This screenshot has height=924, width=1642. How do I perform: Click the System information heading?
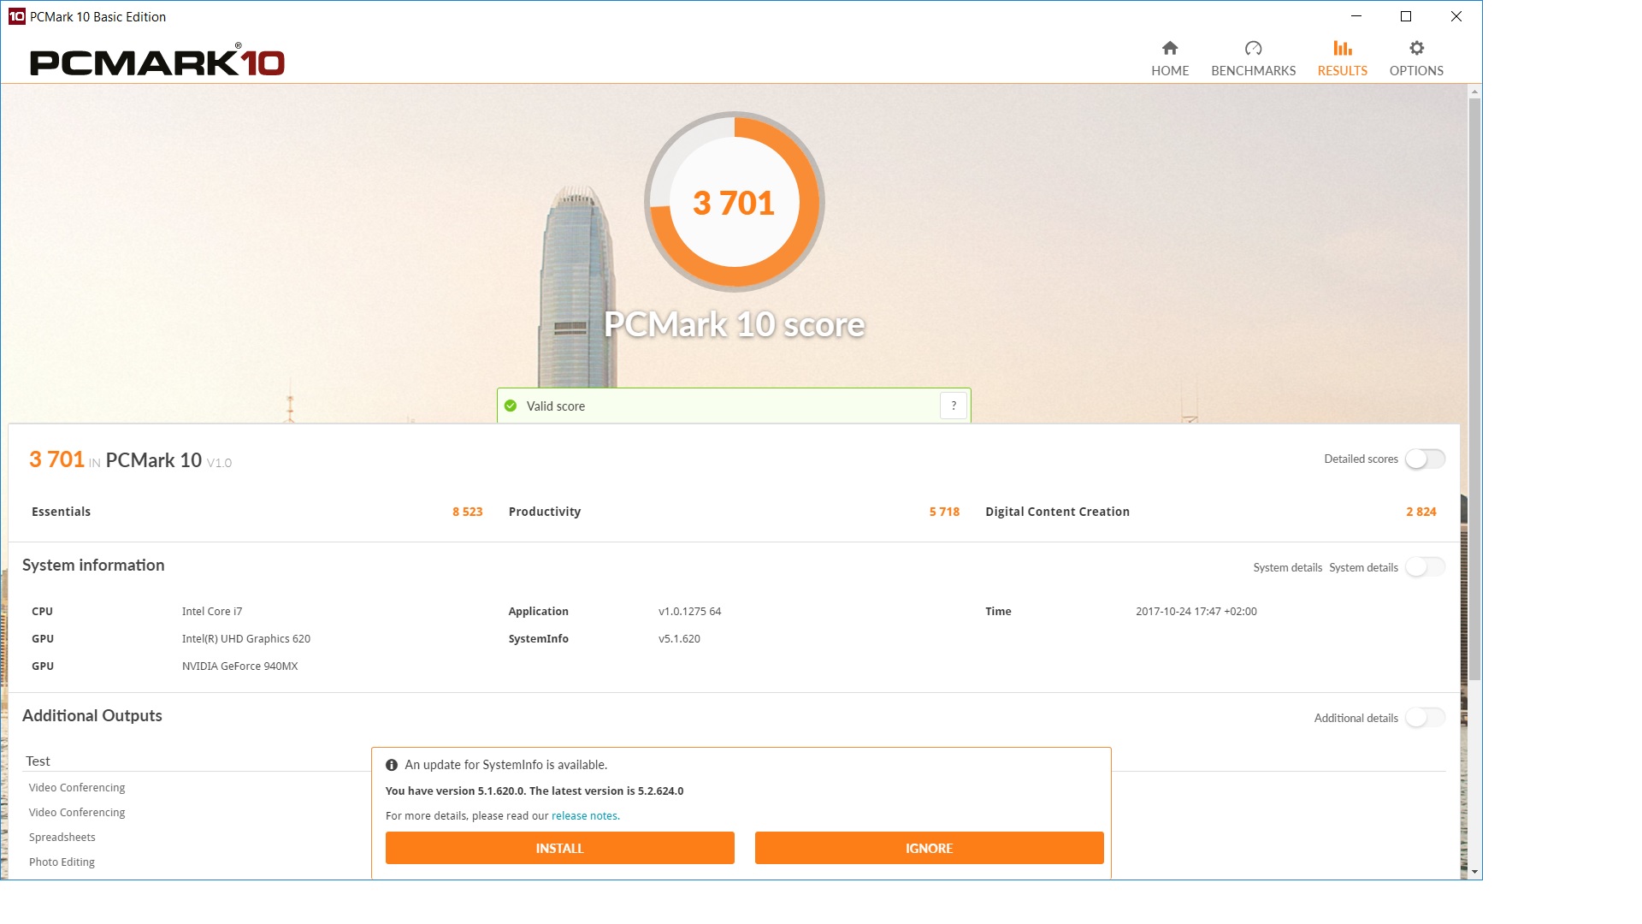pos(93,566)
